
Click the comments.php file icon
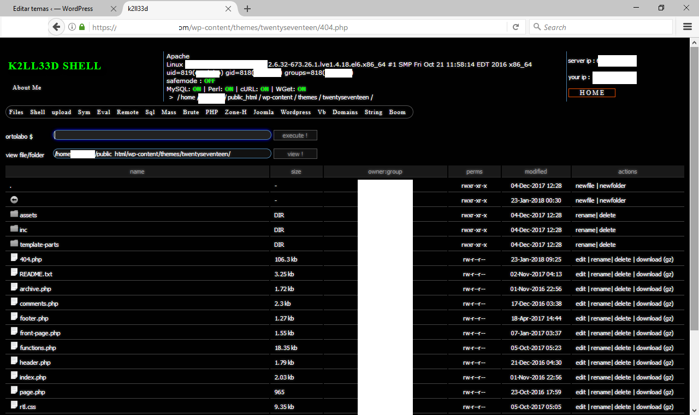[14, 303]
